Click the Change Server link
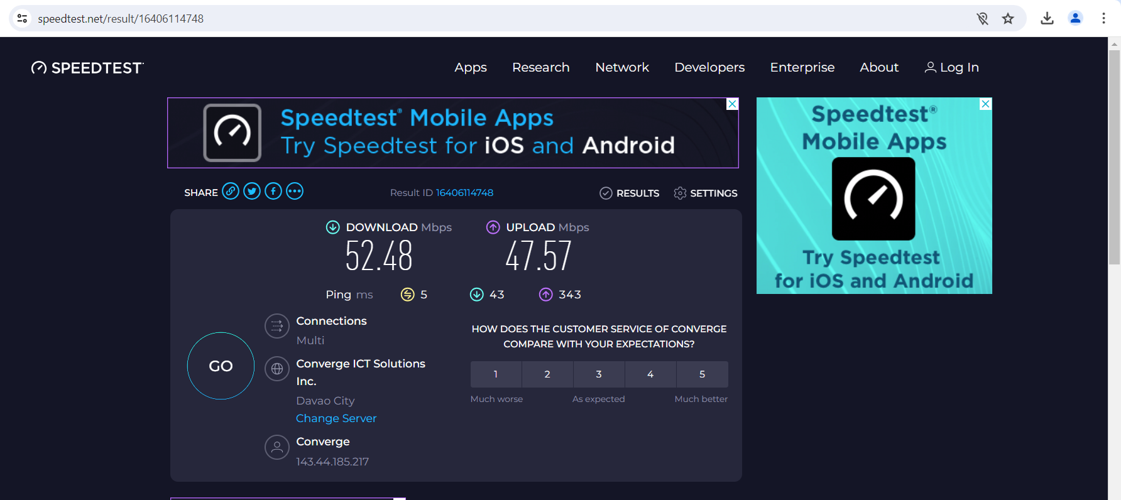 point(336,418)
